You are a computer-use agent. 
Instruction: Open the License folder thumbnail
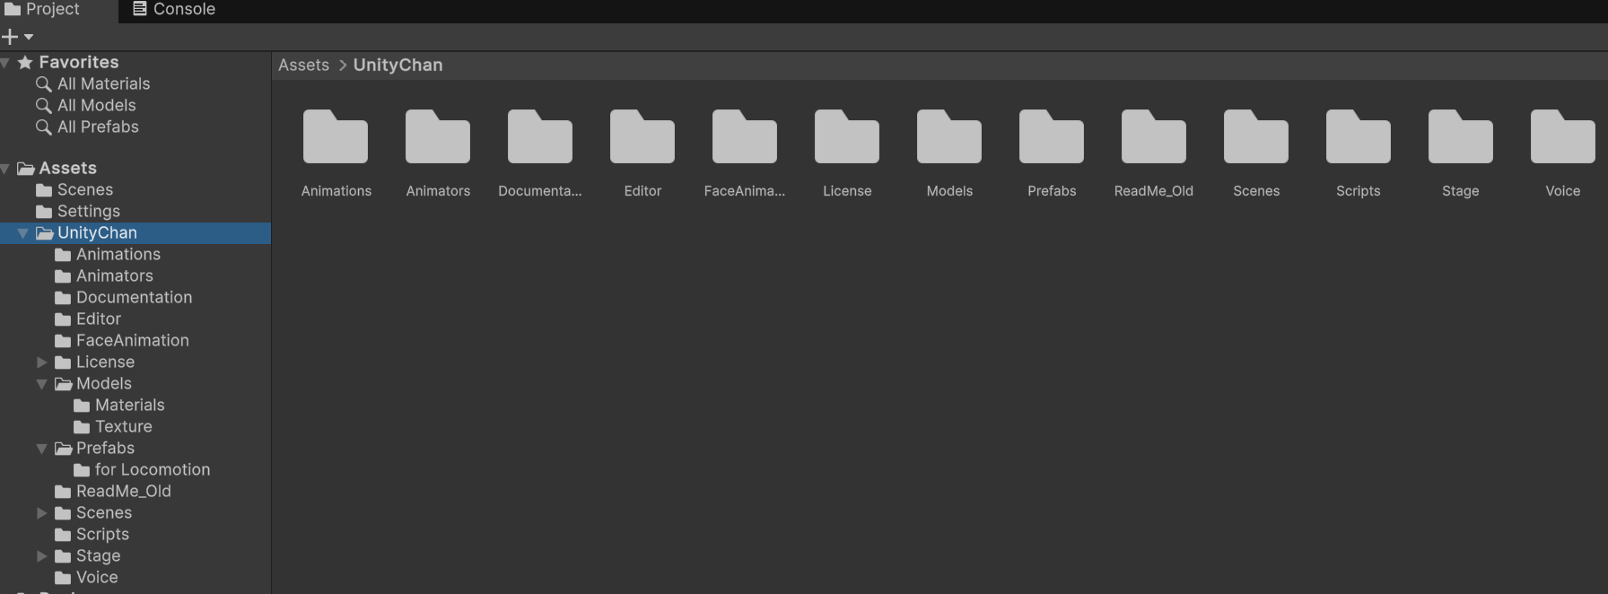[x=847, y=137]
